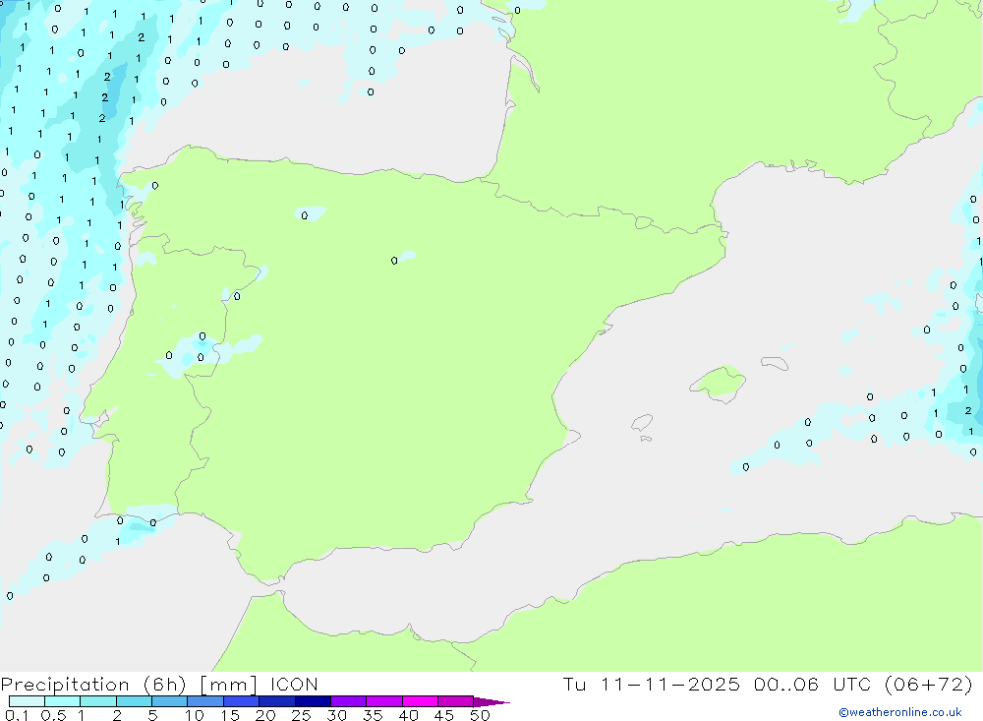This screenshot has height=721, width=983.
Task: Click the "ICON" model name label
Action: tap(294, 684)
